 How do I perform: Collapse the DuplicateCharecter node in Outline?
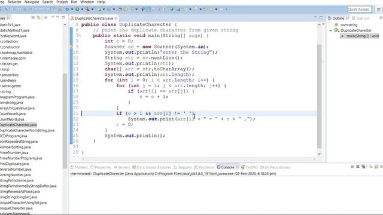click(x=331, y=30)
